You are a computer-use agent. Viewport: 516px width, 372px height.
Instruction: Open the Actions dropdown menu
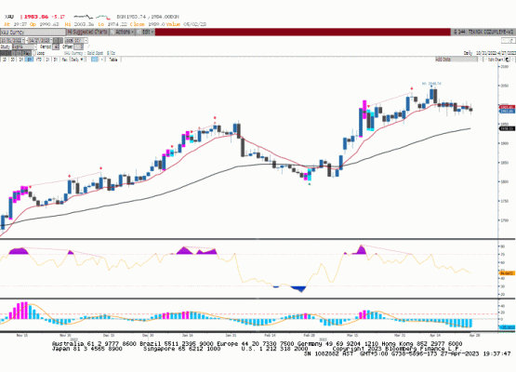click(122, 32)
